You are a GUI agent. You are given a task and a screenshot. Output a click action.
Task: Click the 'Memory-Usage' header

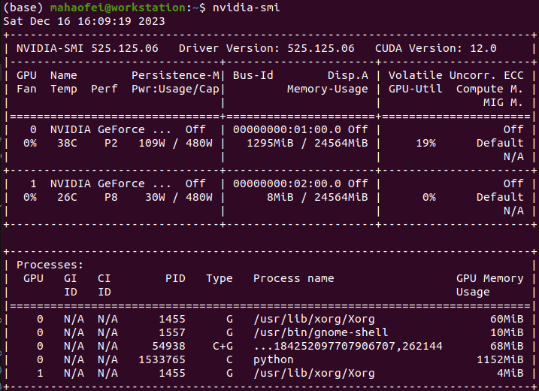[x=327, y=89]
